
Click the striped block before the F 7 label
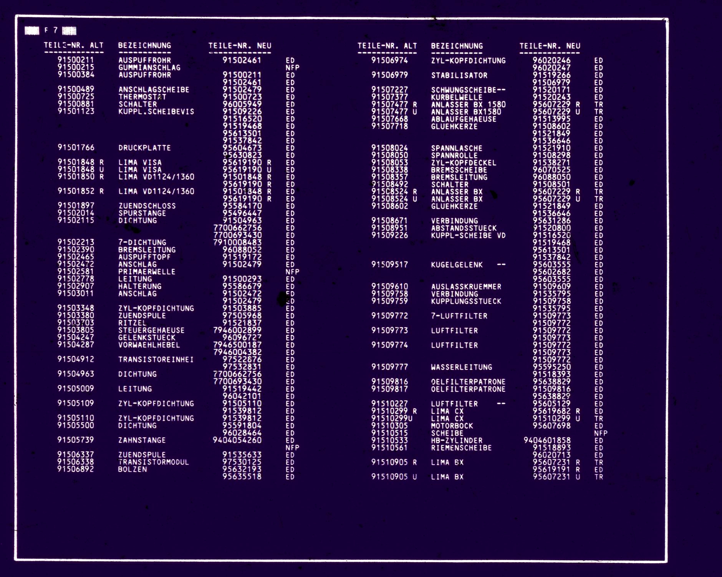pyautogui.click(x=32, y=31)
